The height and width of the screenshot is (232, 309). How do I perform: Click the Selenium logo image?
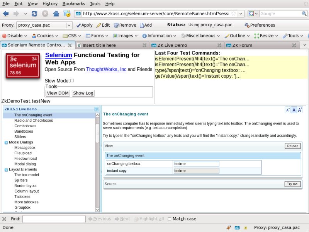point(23,66)
